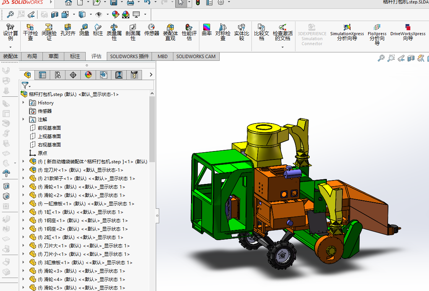Click the panel collapse handle
Image resolution: width=429 pixels, height=291 pixels.
click(157, 216)
